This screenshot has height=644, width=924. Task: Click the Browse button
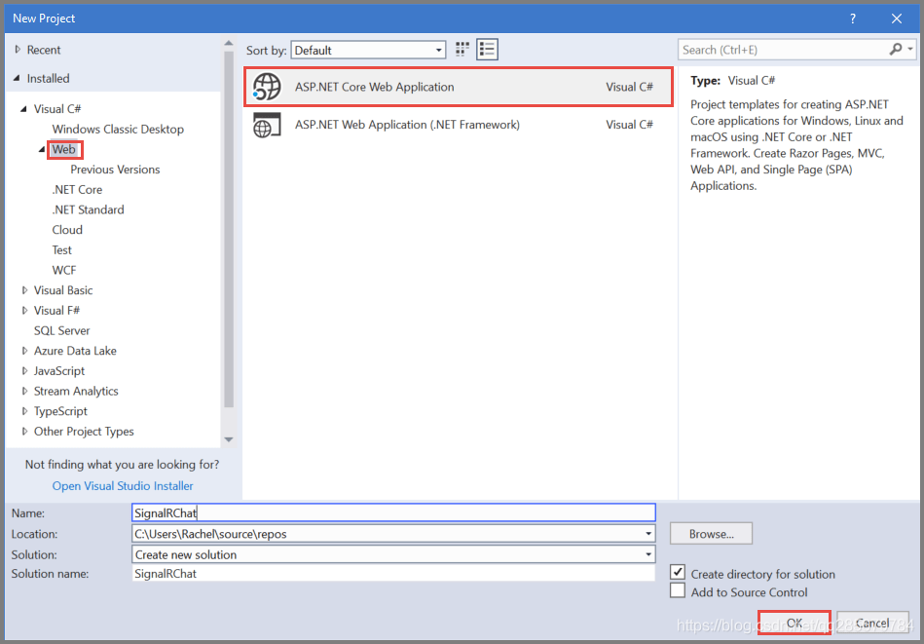710,533
